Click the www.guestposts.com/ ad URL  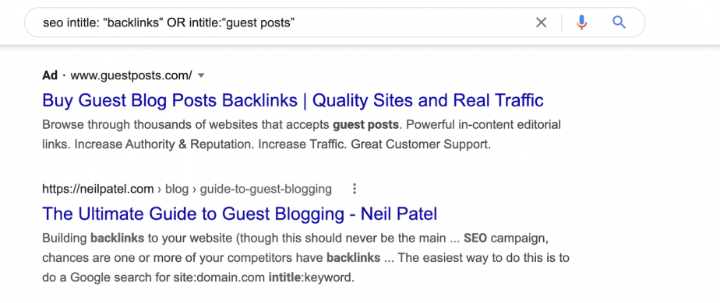coord(132,75)
